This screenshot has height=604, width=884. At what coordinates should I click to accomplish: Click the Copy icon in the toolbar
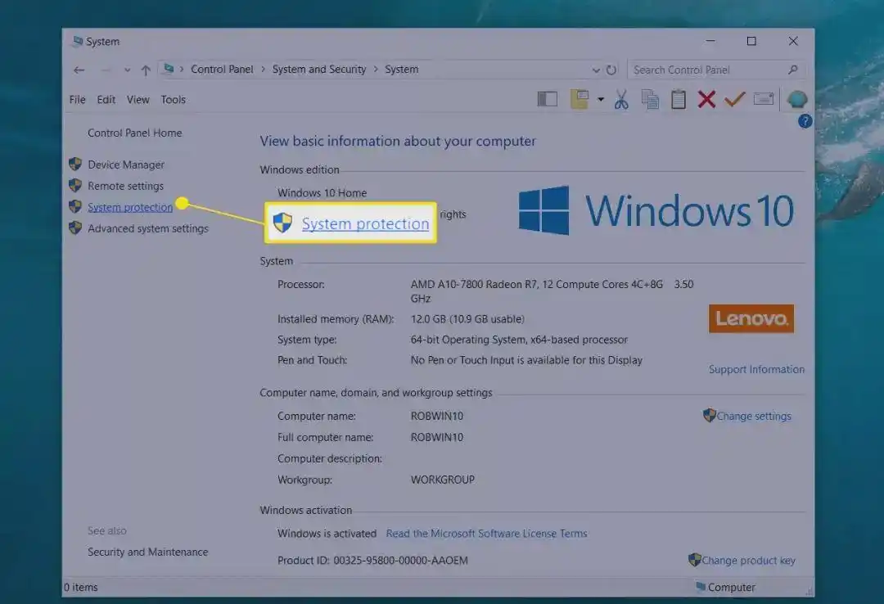pos(651,99)
